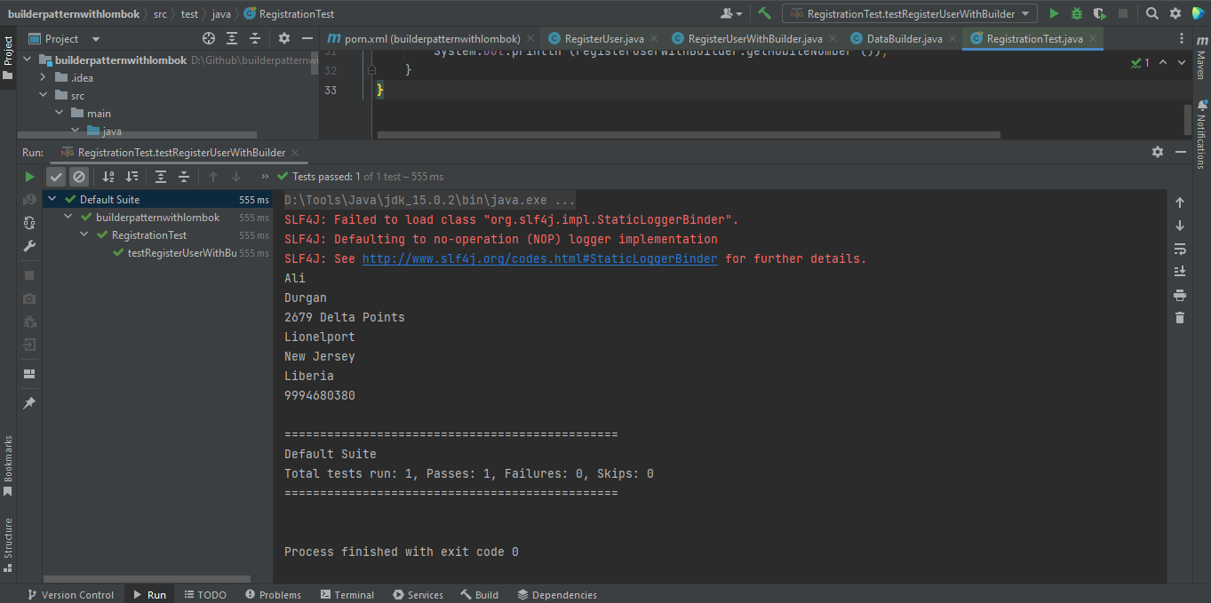Open the run configuration dropdown

[910, 13]
